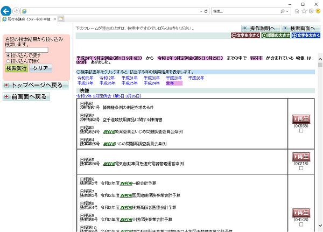323x232 pixels.
Task: Open the address bar history dropdown arrow
Action: (x=201, y=11)
